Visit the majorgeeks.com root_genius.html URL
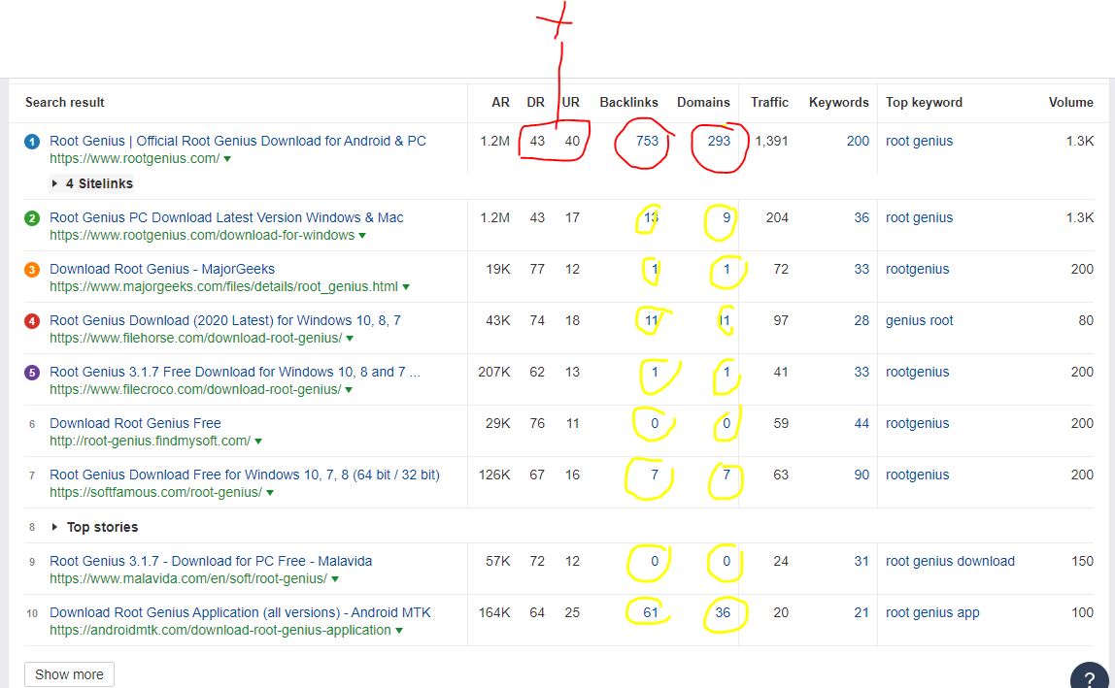The height and width of the screenshot is (688, 1115). 223,286
